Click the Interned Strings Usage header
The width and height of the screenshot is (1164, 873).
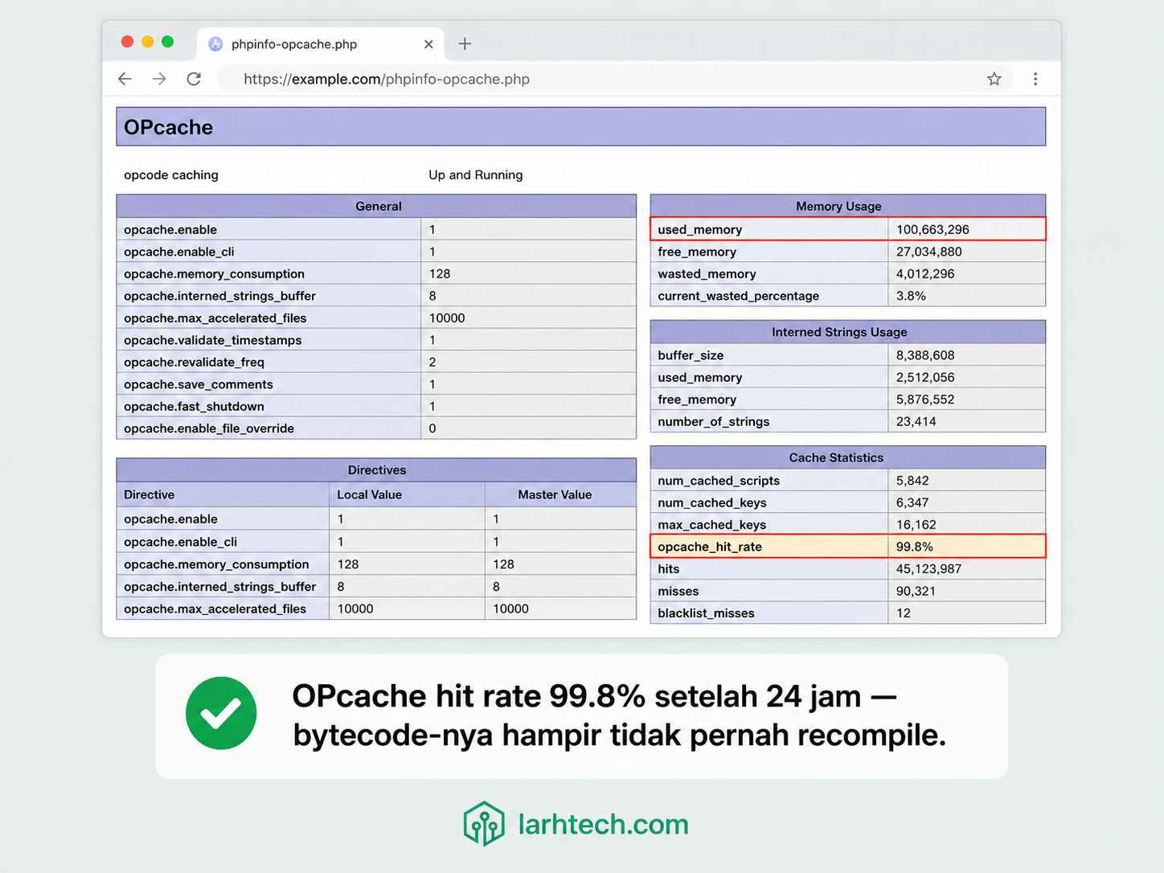[848, 332]
